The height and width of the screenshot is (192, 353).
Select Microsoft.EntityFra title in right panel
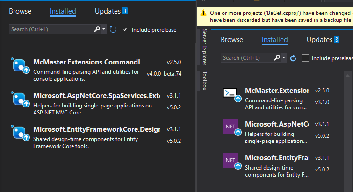[x=276, y=158]
